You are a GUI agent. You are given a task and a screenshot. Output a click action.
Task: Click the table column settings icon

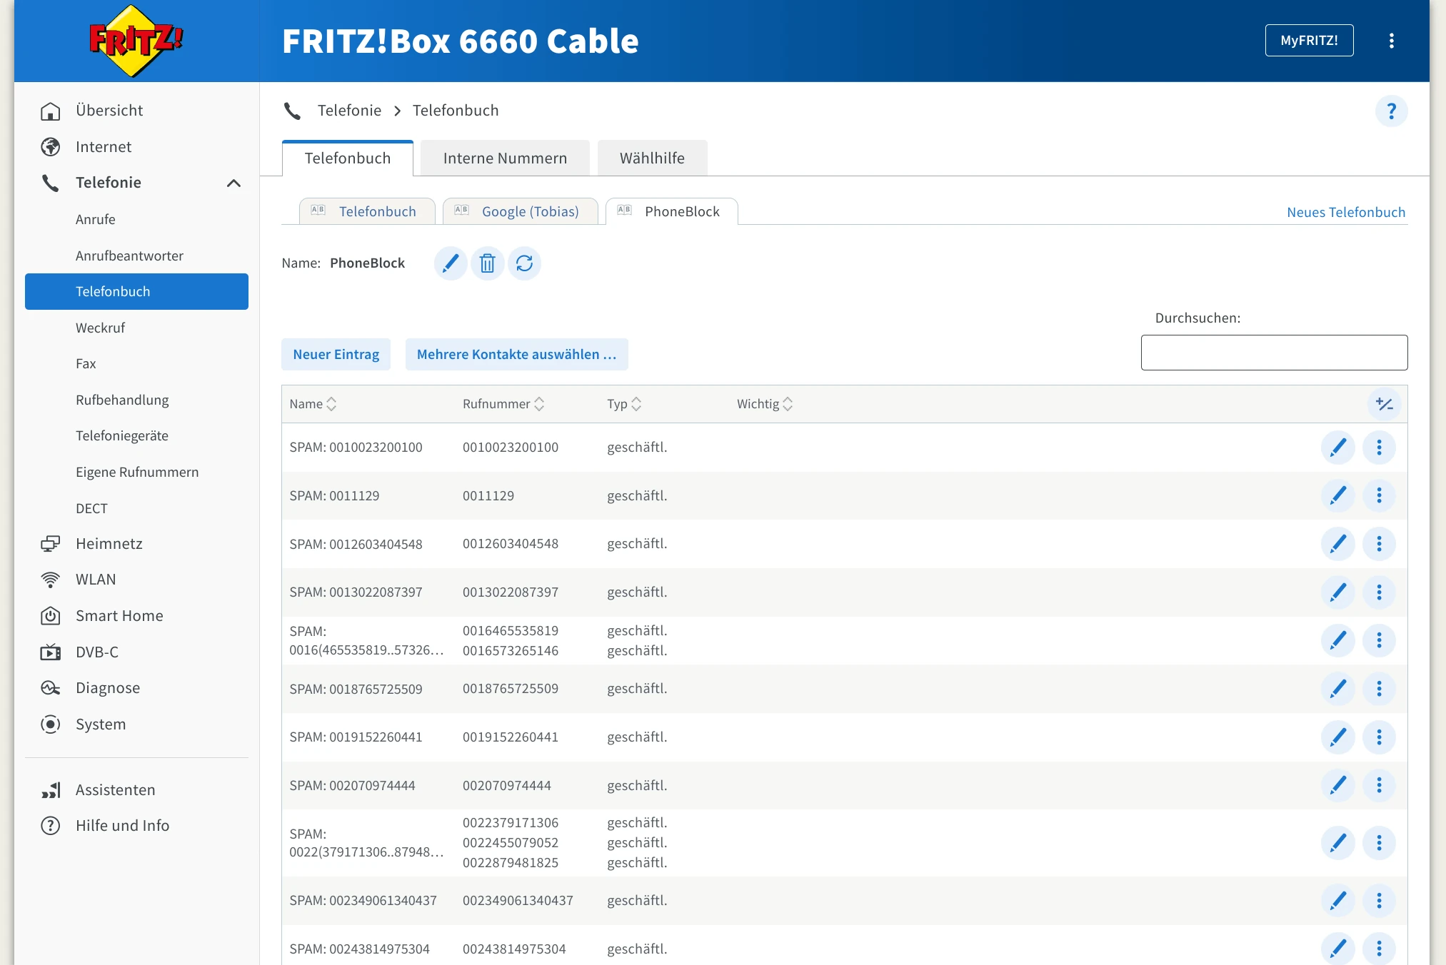[x=1384, y=404]
